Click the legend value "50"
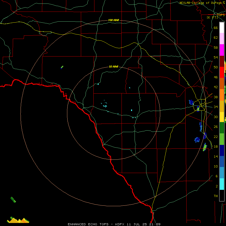 (x=216, y=67)
